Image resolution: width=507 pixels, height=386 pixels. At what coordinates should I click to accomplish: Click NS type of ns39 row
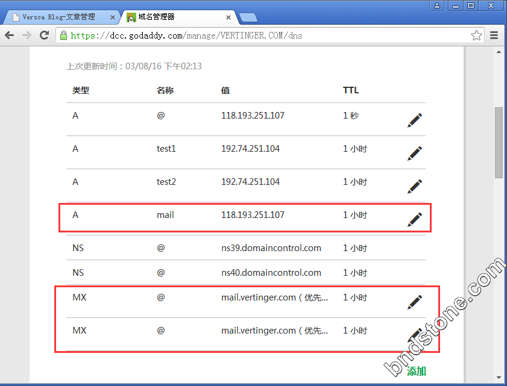click(x=78, y=247)
